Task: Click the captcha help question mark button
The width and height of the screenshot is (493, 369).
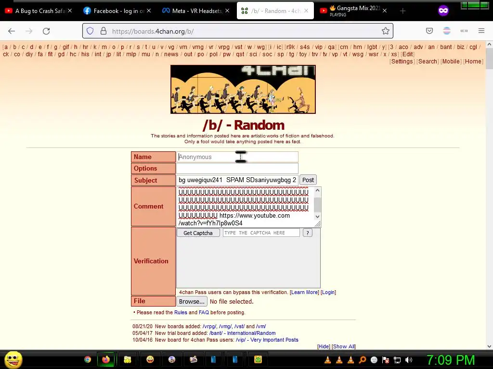Action: (x=308, y=233)
